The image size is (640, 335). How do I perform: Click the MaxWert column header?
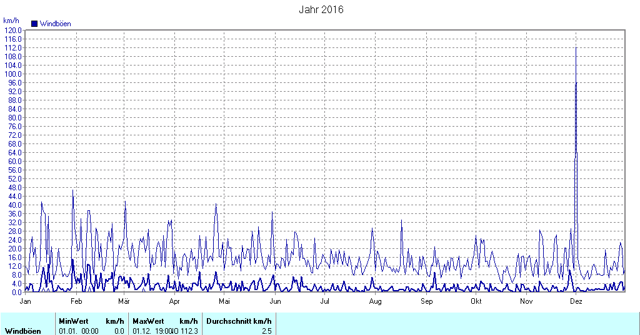point(147,321)
